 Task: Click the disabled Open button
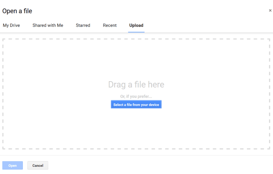(x=12, y=166)
